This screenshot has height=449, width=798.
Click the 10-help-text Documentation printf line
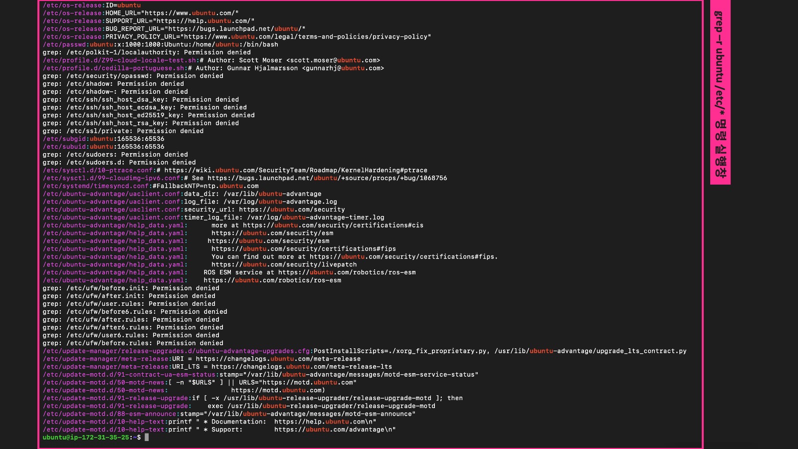(209, 422)
